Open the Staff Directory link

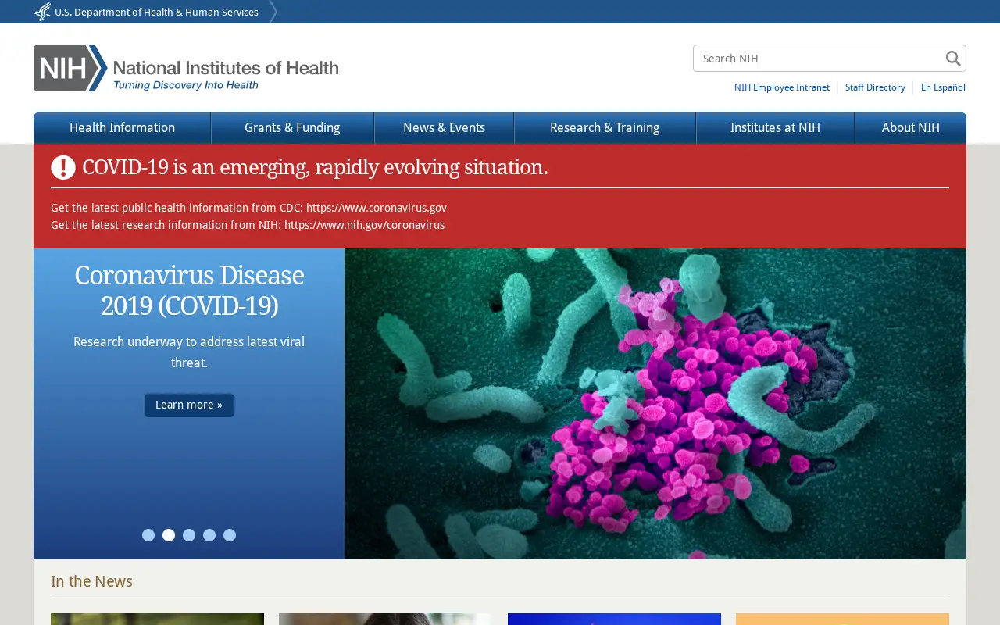coord(875,87)
